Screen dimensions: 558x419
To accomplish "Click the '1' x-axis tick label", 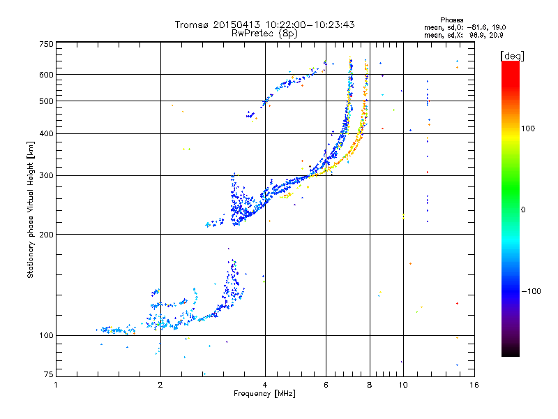I will pyautogui.click(x=56, y=385).
